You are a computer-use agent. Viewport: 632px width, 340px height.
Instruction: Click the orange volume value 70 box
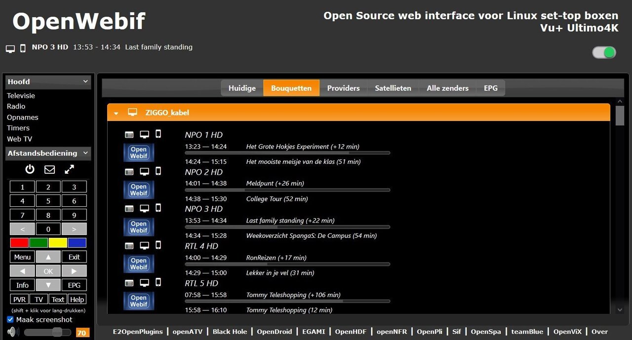(x=82, y=333)
